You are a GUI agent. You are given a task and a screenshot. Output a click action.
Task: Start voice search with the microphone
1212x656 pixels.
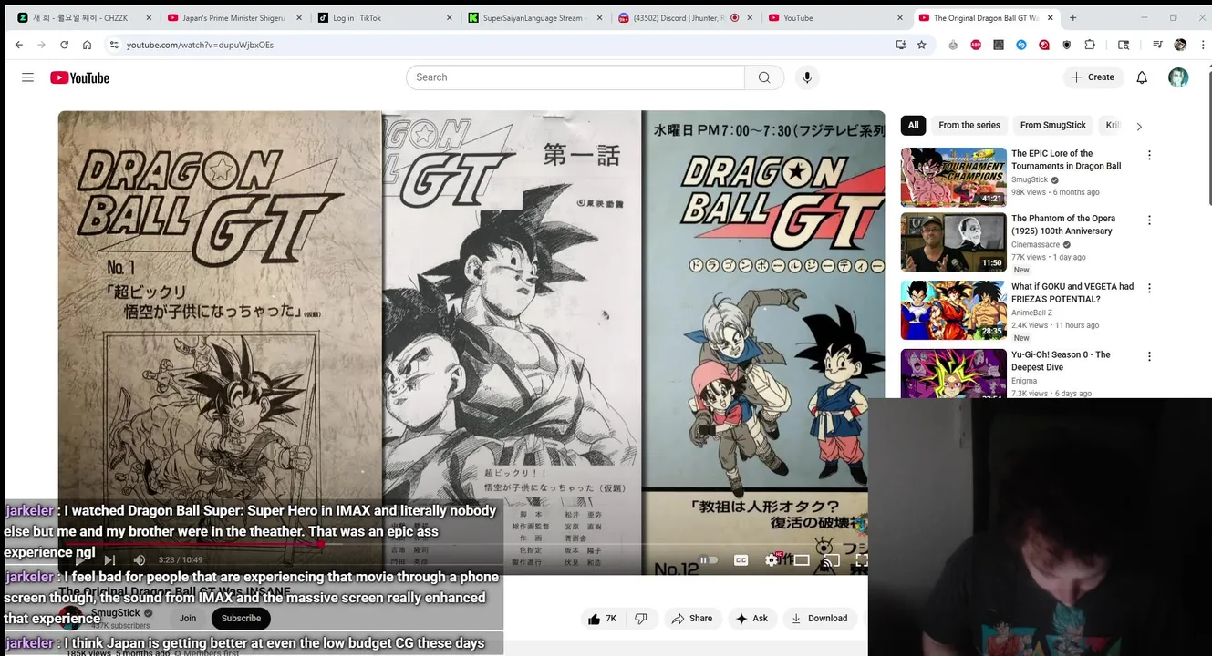click(x=807, y=77)
